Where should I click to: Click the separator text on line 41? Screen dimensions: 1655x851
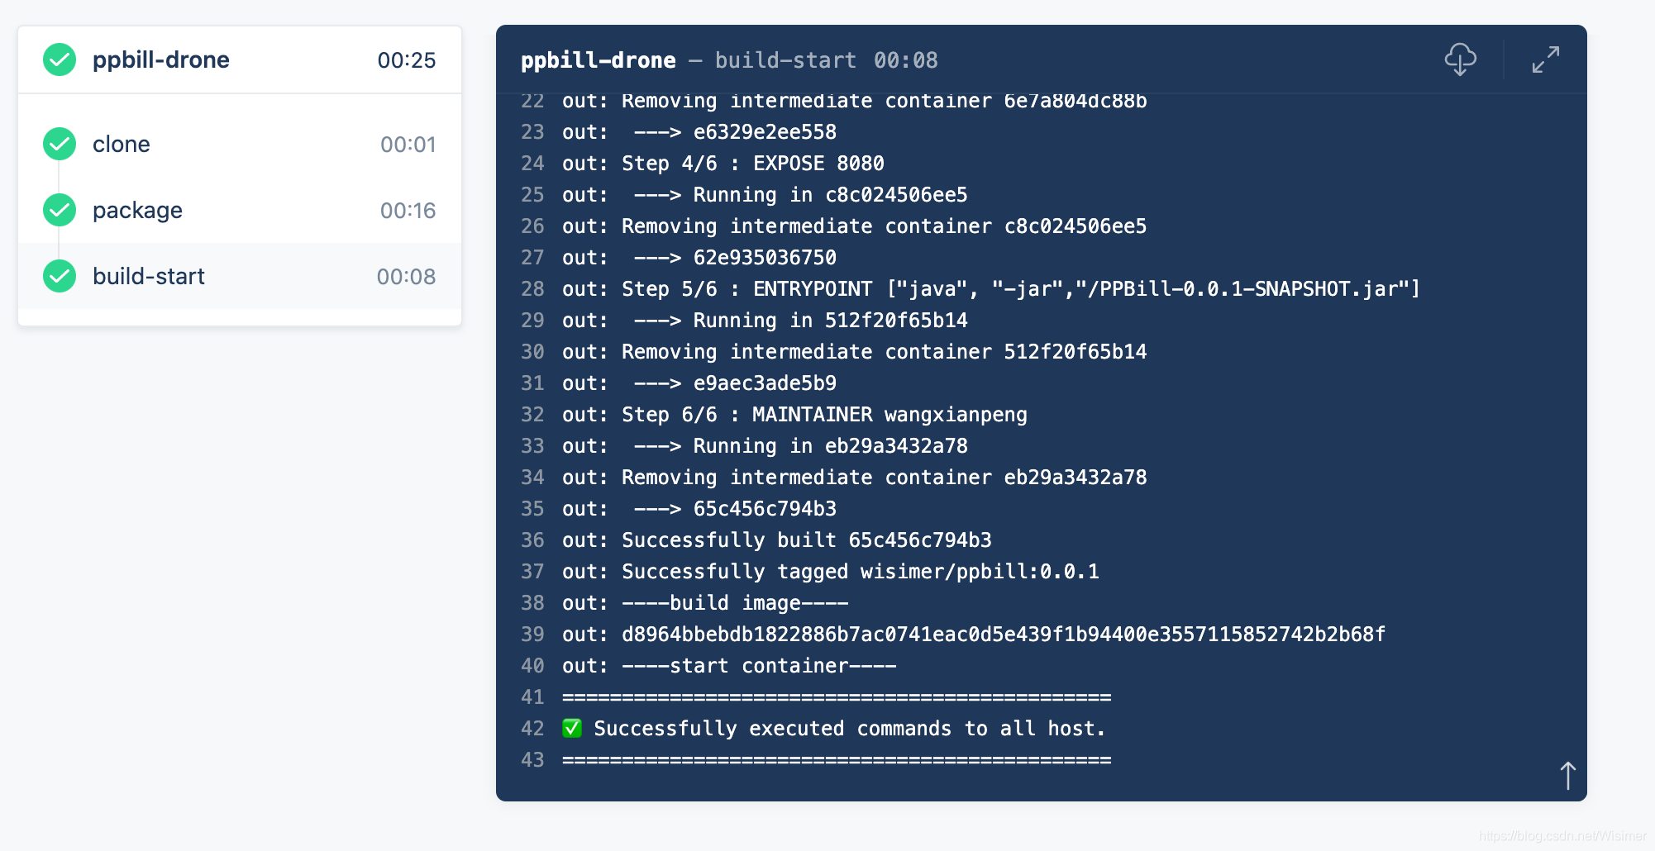(x=837, y=697)
